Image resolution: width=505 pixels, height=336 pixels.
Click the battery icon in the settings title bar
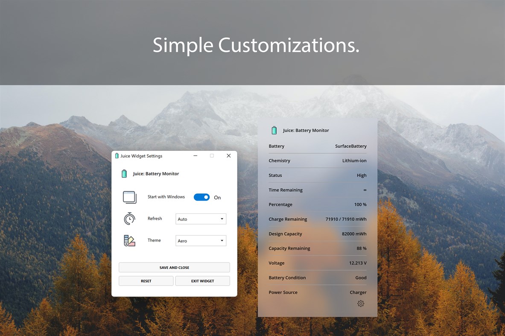[x=117, y=156]
